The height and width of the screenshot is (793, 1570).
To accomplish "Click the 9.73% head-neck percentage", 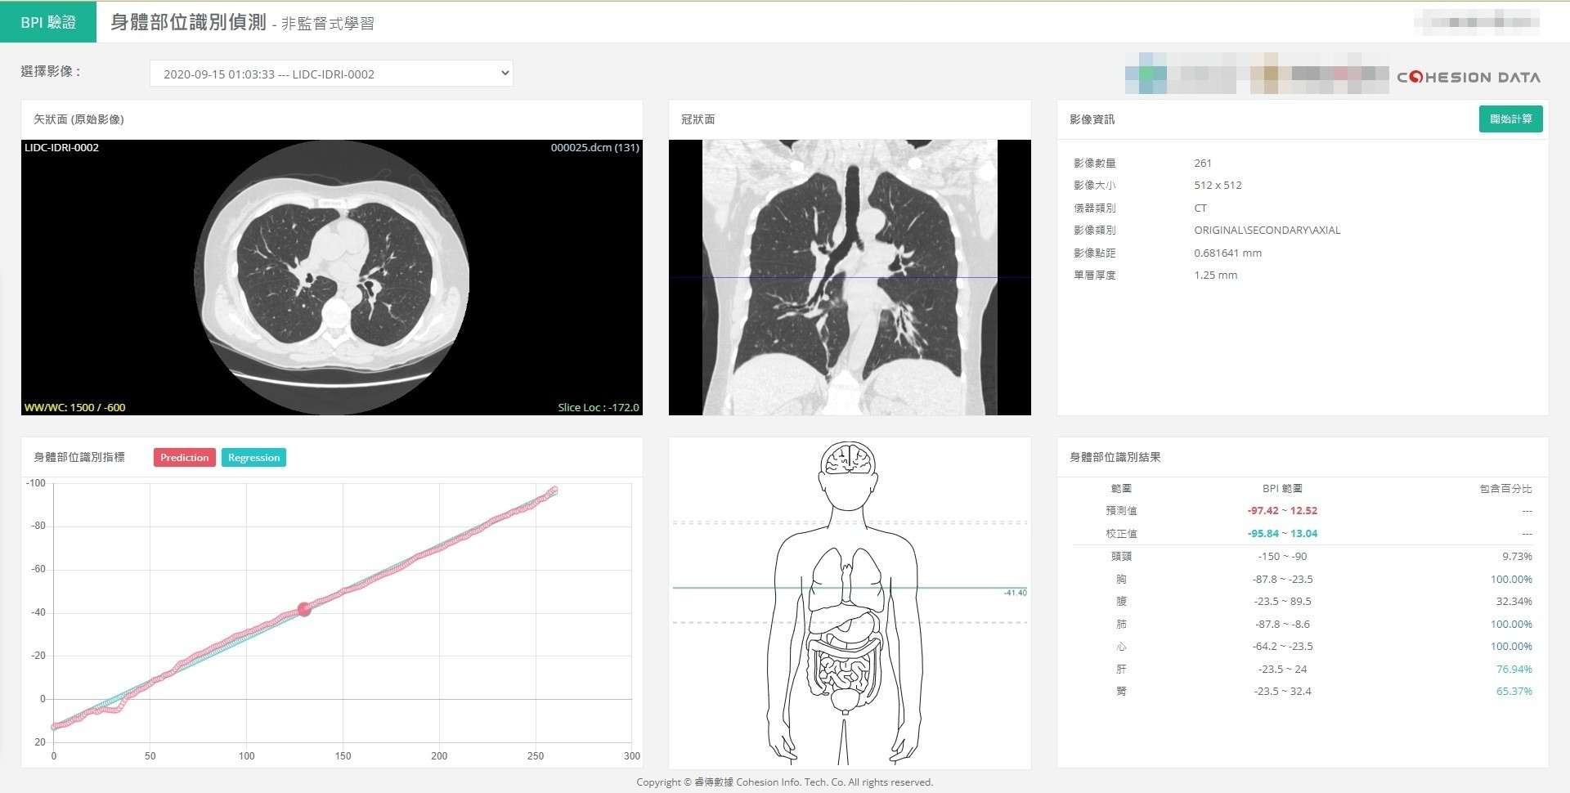I will (1517, 557).
